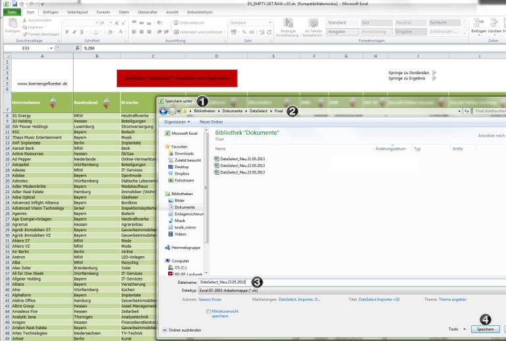The image size is (506, 341).
Task: Open the Name Box dropdown arrow beside E33
Action: coord(51,48)
